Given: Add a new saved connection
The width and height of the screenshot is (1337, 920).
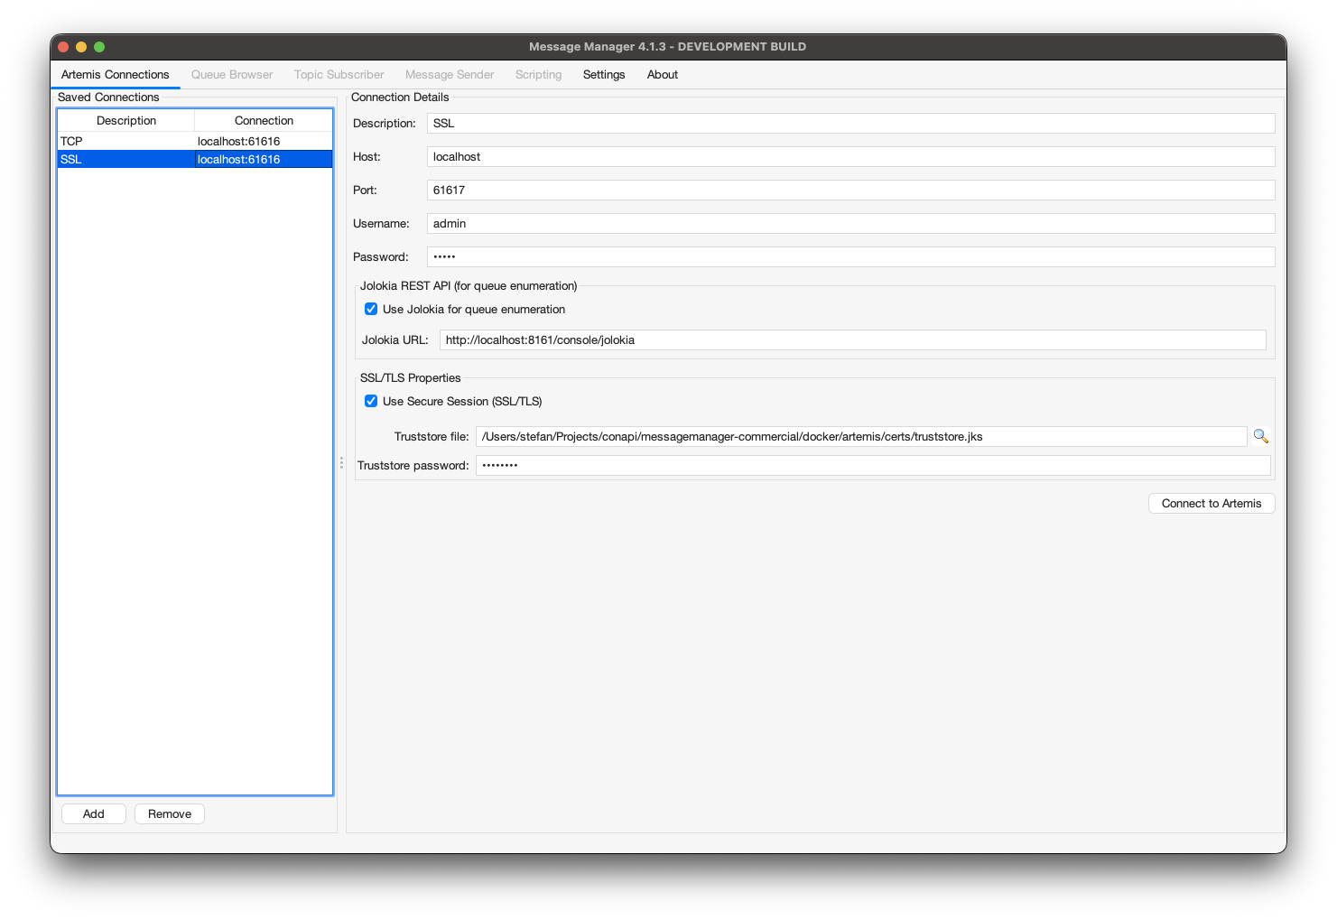Looking at the screenshot, I should tap(93, 813).
